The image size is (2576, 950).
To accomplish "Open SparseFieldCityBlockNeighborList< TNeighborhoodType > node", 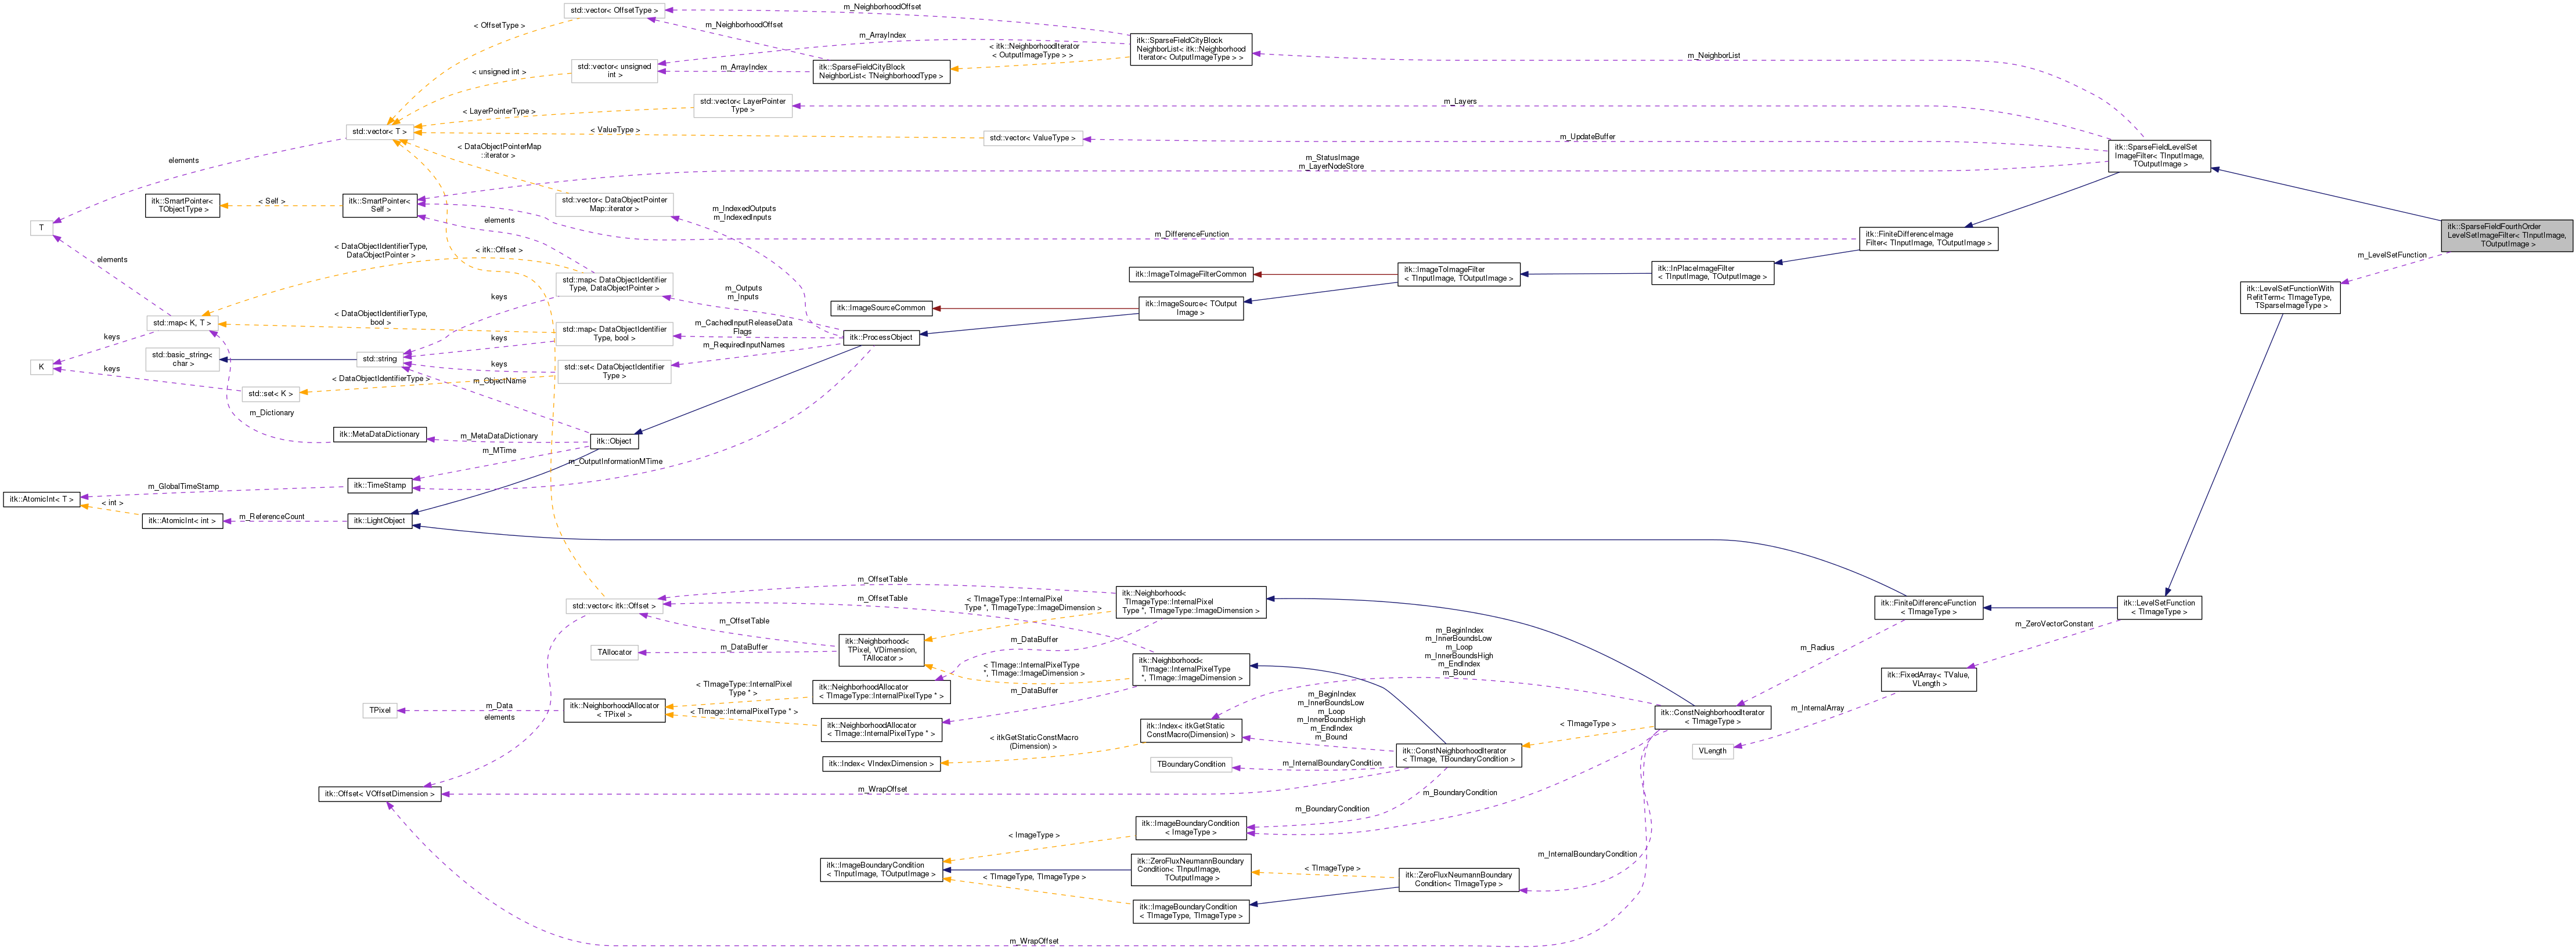I will coord(880,72).
